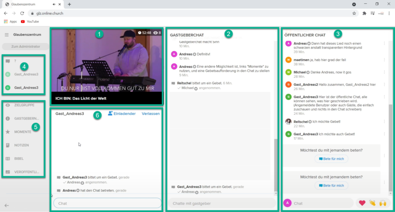Image resolution: width=395 pixels, height=212 pixels.
Task: Leave the chat via Verlassen
Action: click(150, 114)
